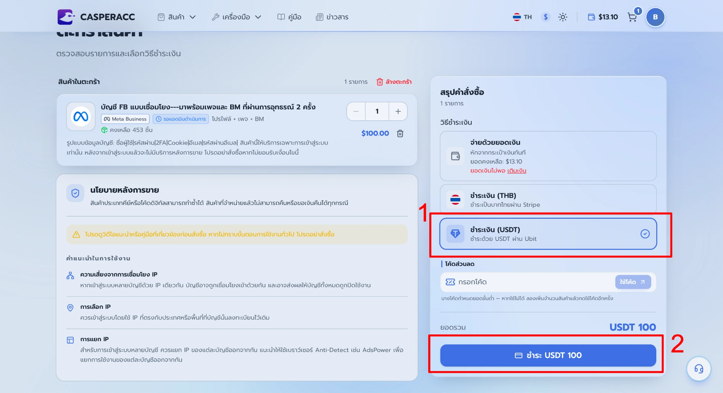Image resolution: width=723 pixels, height=393 pixels.
Task: Select ชำระเงิน (USDT) payment method
Action: pos(548,234)
